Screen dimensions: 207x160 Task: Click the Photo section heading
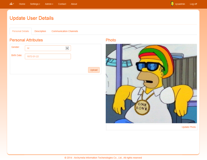111,40
